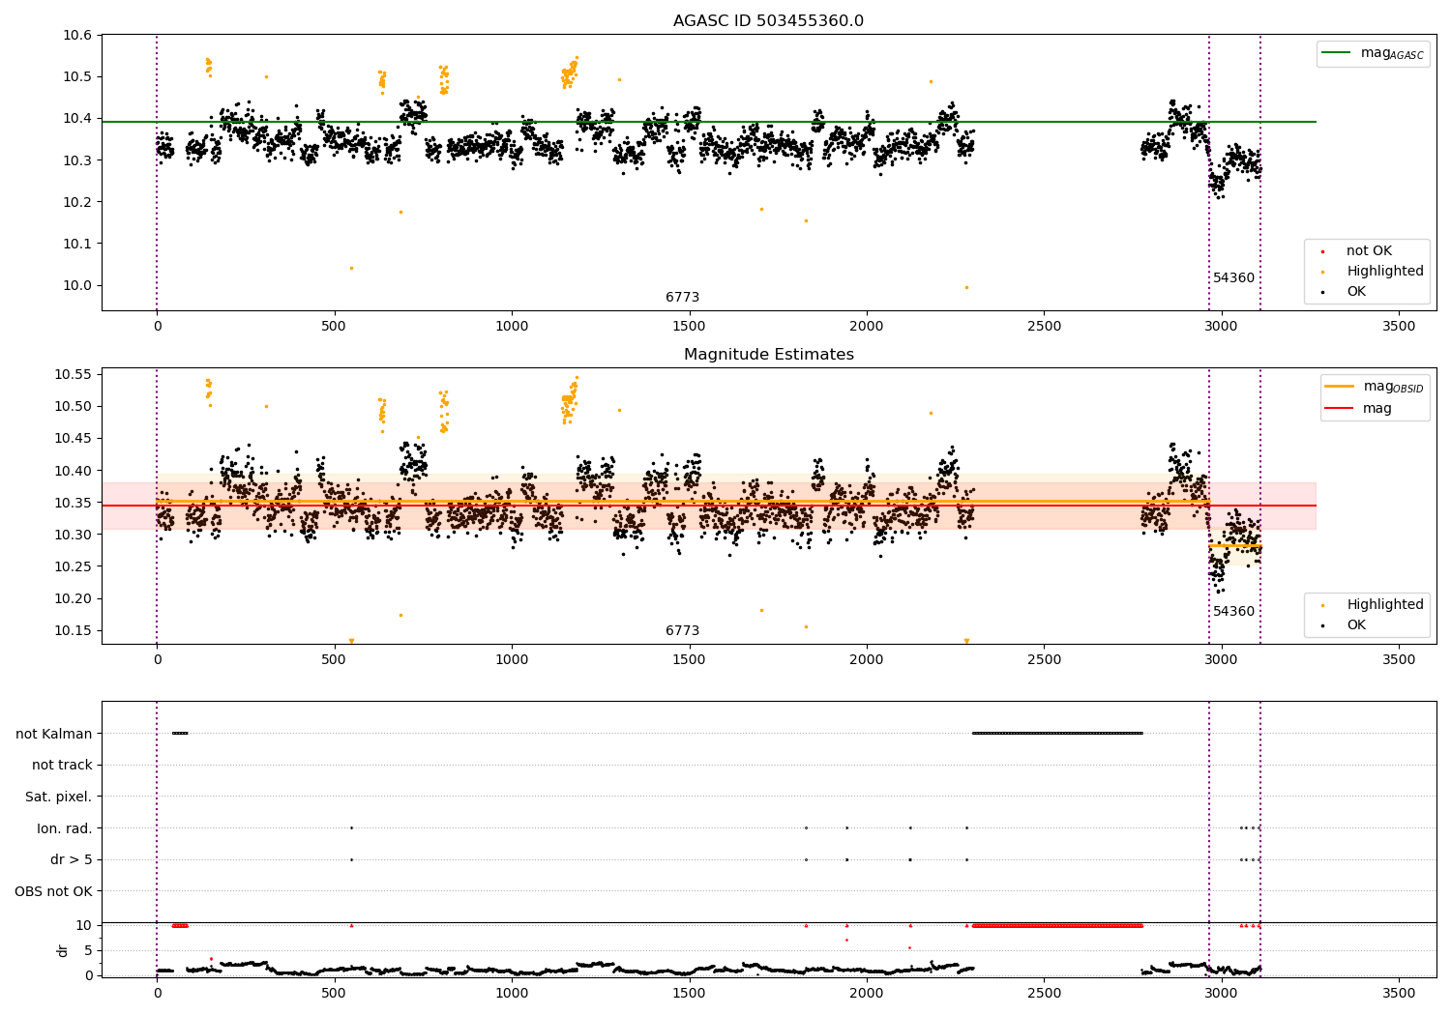The width and height of the screenshot is (1451, 1015).
Task: Click the 'not track' row label
Action: (x=62, y=766)
